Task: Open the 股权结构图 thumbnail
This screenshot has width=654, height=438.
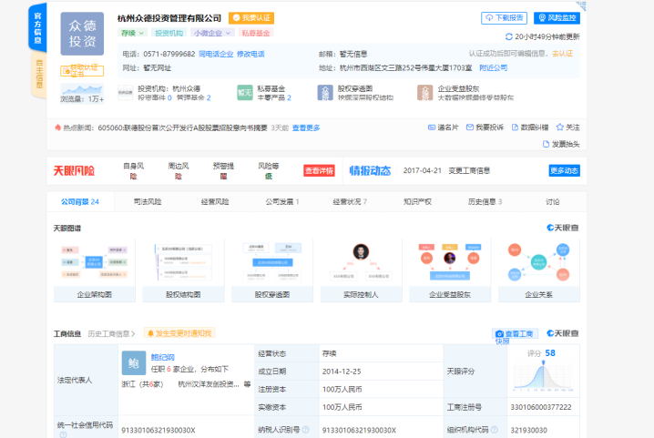Action: [183, 270]
